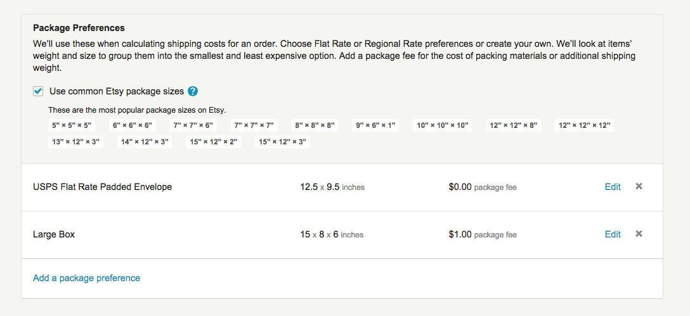Screen dimensions: 690x316
Task: Edit the Large Box package
Action: coord(613,234)
